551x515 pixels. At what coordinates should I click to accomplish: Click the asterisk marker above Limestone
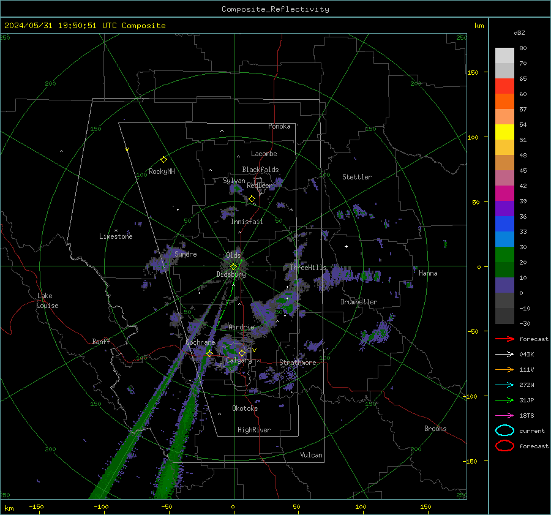click(x=116, y=231)
